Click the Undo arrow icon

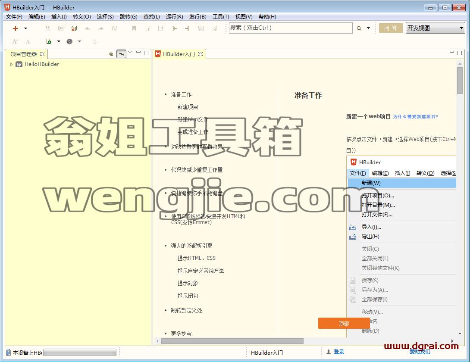[x=88, y=28]
